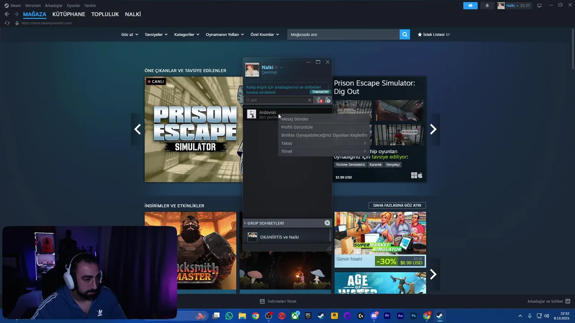This screenshot has width=575, height=323.
Task: Launch Adobe Premiere Pro from taskbar
Action: pos(387,316)
